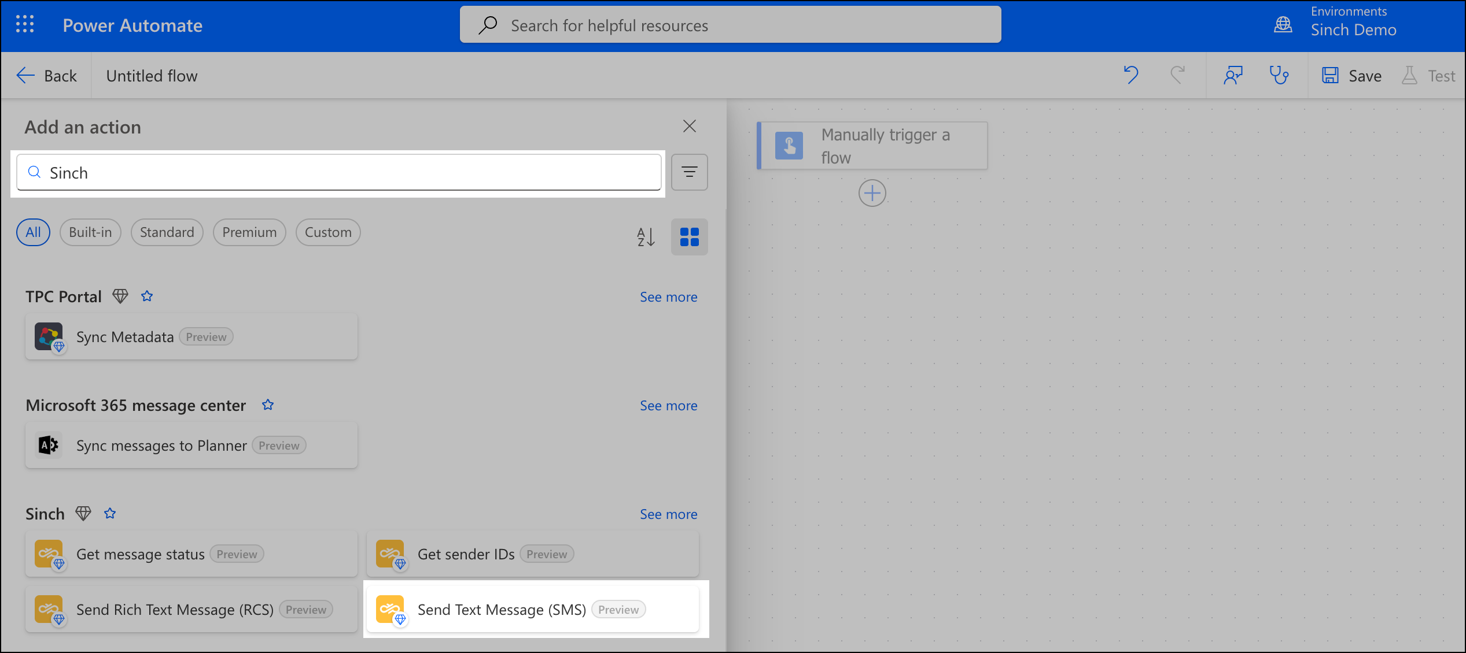Click the search icon inside the action search box
Screen dimensions: 1466x653
pyautogui.click(x=35, y=172)
